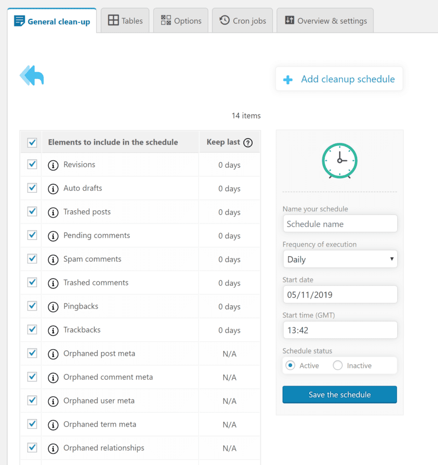The width and height of the screenshot is (438, 465).
Task: Select the Inactive schedule status
Action: (338, 366)
